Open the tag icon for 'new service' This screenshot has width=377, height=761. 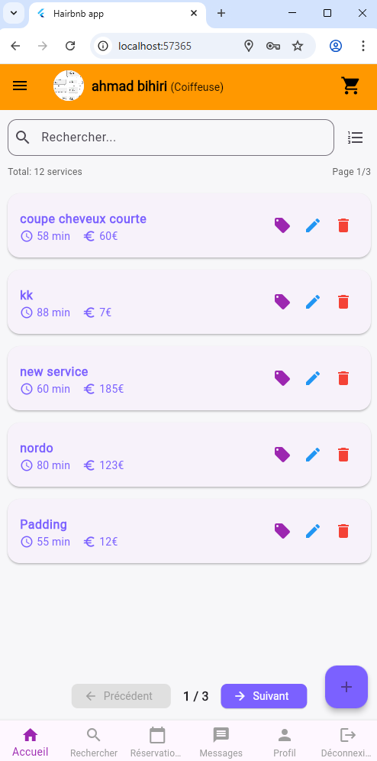(x=282, y=378)
